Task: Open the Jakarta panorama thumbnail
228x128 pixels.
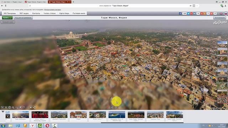Action: [x=59, y=114]
